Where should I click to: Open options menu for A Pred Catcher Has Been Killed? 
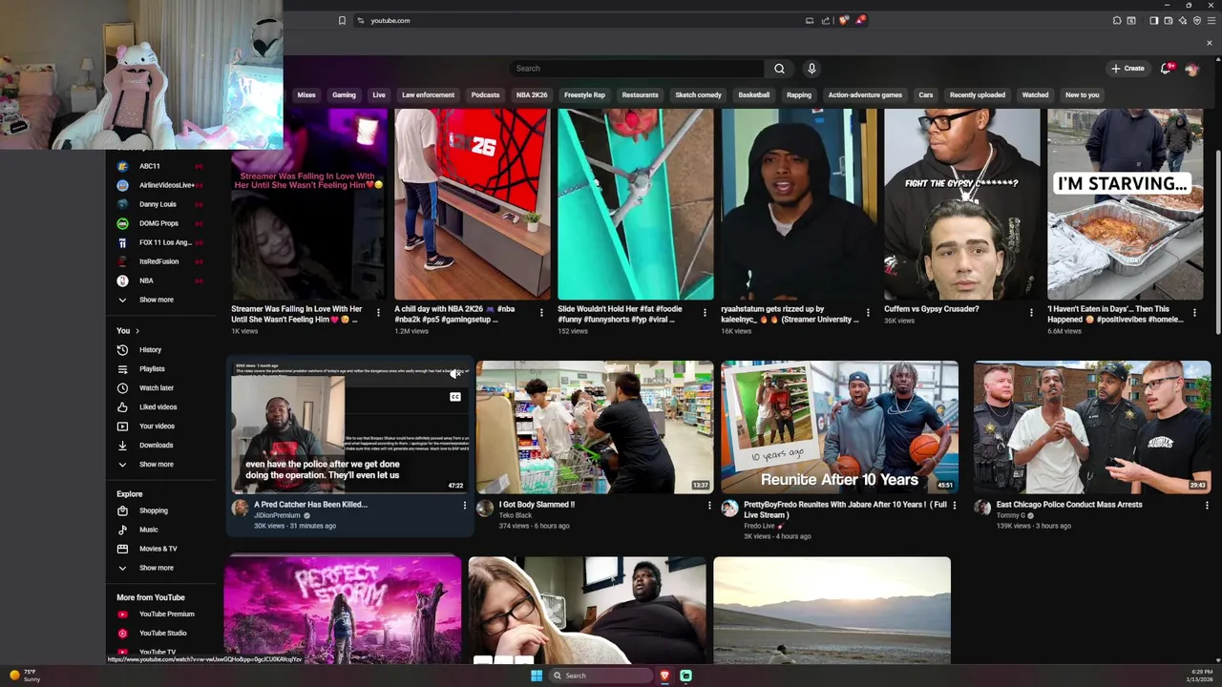pyautogui.click(x=465, y=506)
